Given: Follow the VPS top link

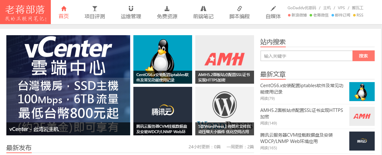Looking at the screenshot, I should (x=341, y=8).
